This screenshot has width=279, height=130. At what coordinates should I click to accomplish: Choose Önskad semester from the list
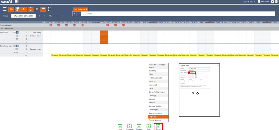click(158, 120)
